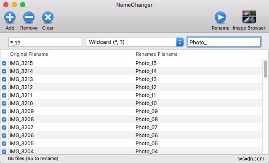This screenshot has height=163, width=269.
Task: Select the IMG_3215 original filename
Action: 21,63
